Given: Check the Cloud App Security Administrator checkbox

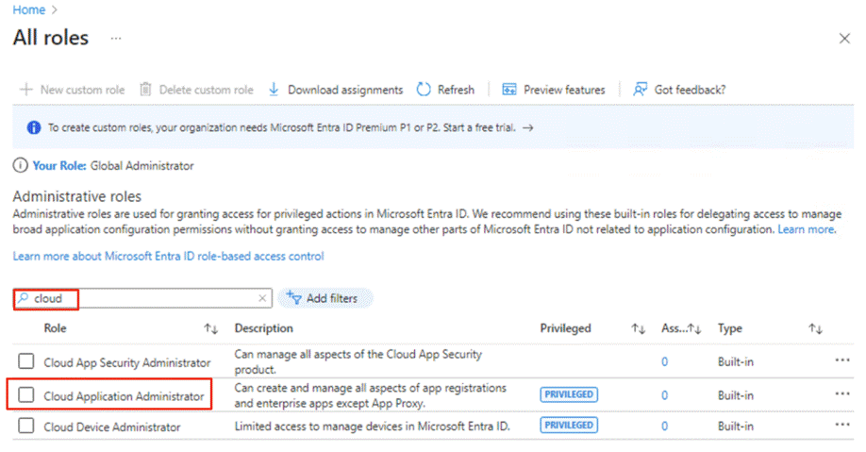Looking at the screenshot, I should click(26, 361).
